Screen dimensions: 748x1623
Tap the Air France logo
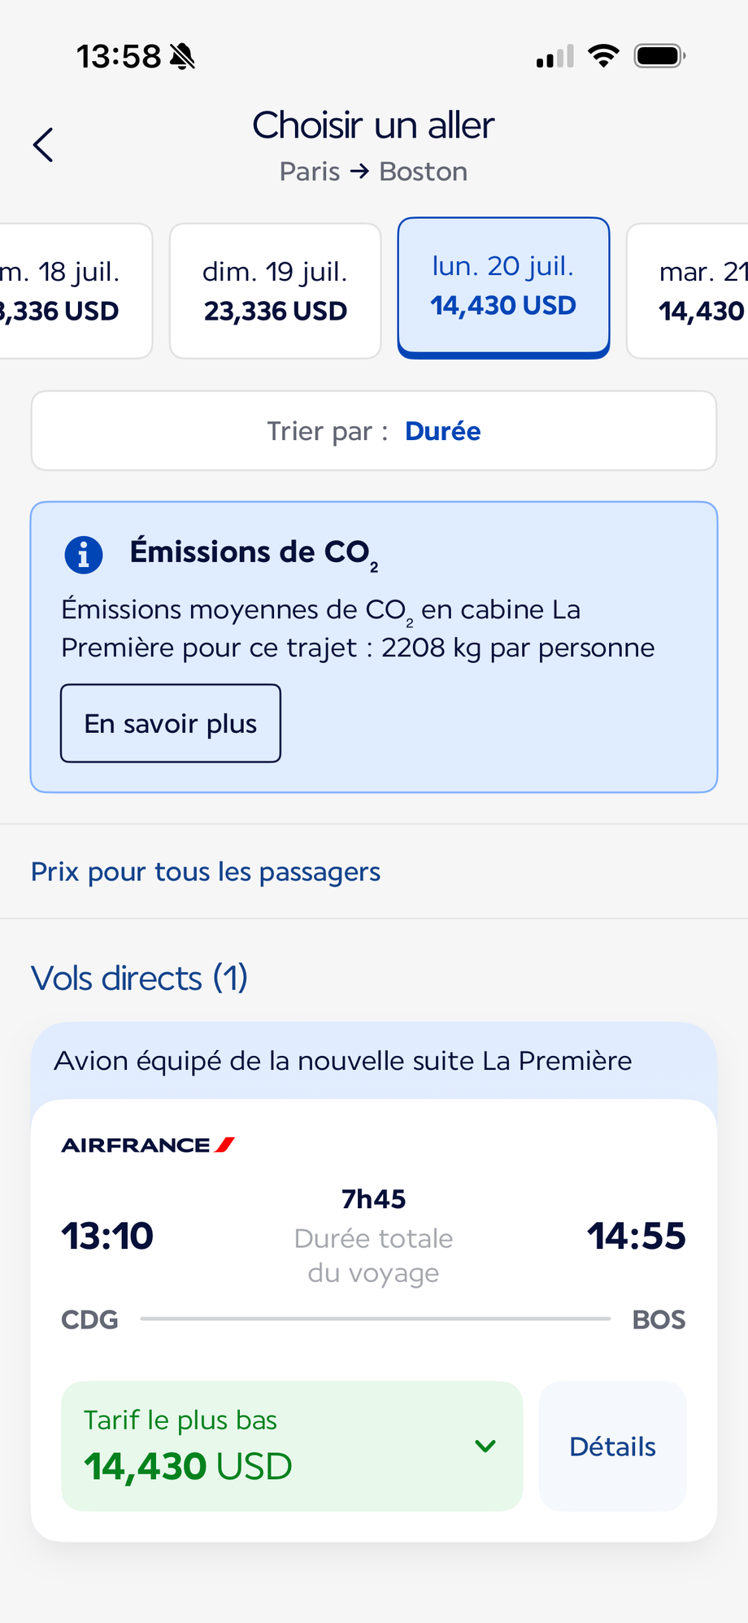[148, 1145]
